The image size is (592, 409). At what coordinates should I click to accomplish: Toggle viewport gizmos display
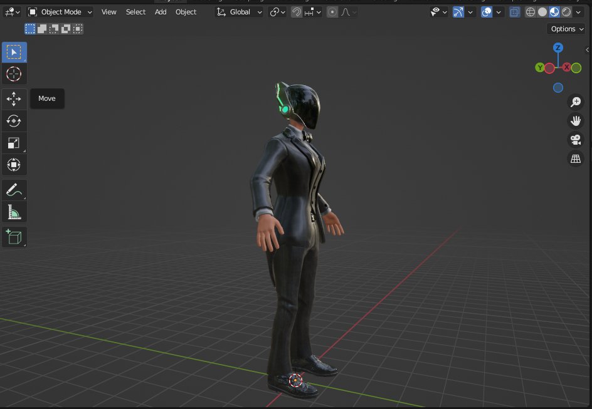tap(458, 12)
